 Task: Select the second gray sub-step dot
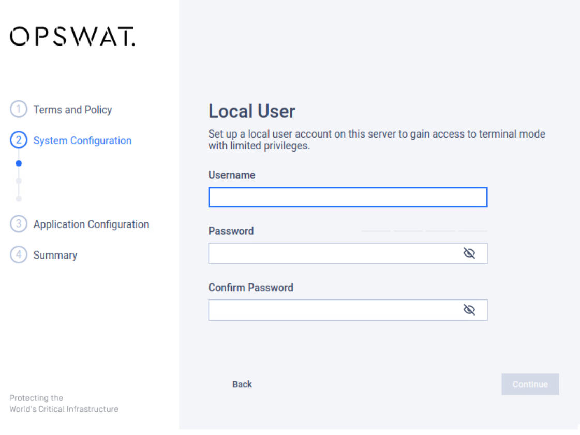click(19, 181)
